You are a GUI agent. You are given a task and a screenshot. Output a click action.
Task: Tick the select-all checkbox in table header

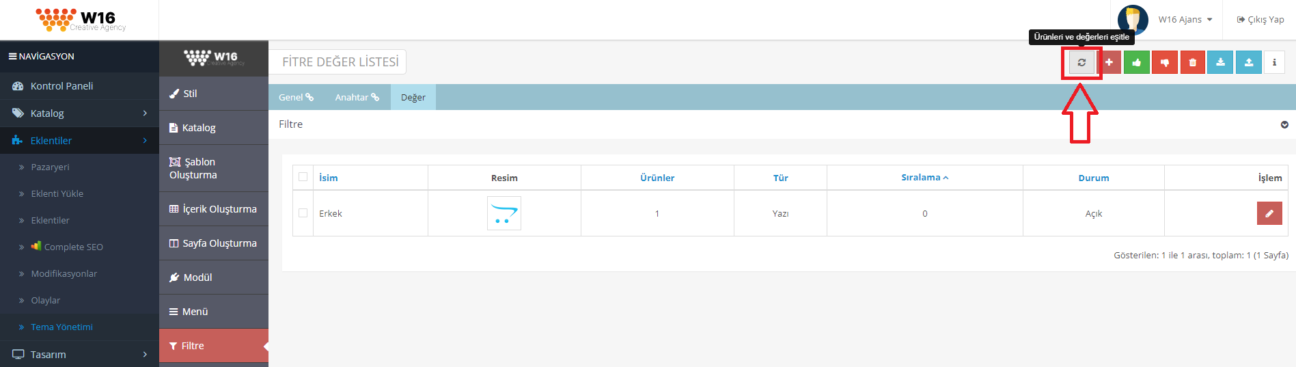pyautogui.click(x=303, y=177)
